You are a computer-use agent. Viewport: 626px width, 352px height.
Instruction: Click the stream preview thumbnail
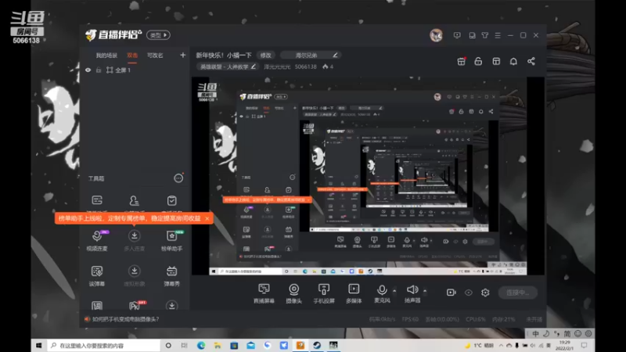[368, 176]
